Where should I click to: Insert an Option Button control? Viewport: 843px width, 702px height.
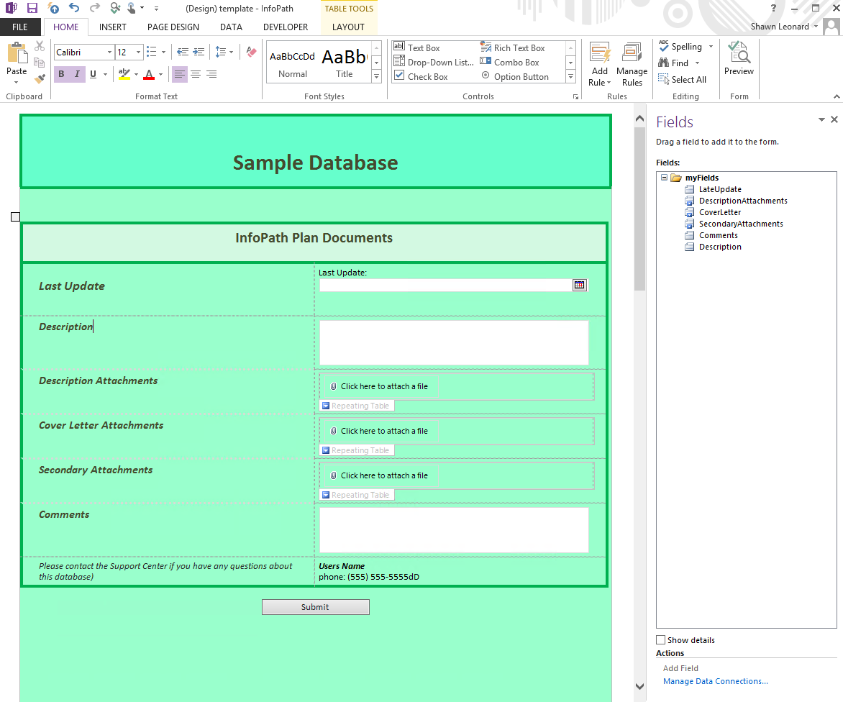(x=515, y=77)
